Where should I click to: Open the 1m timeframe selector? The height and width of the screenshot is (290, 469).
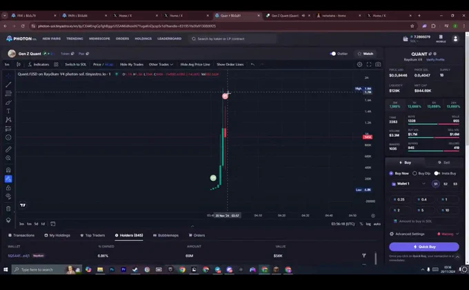click(7, 64)
